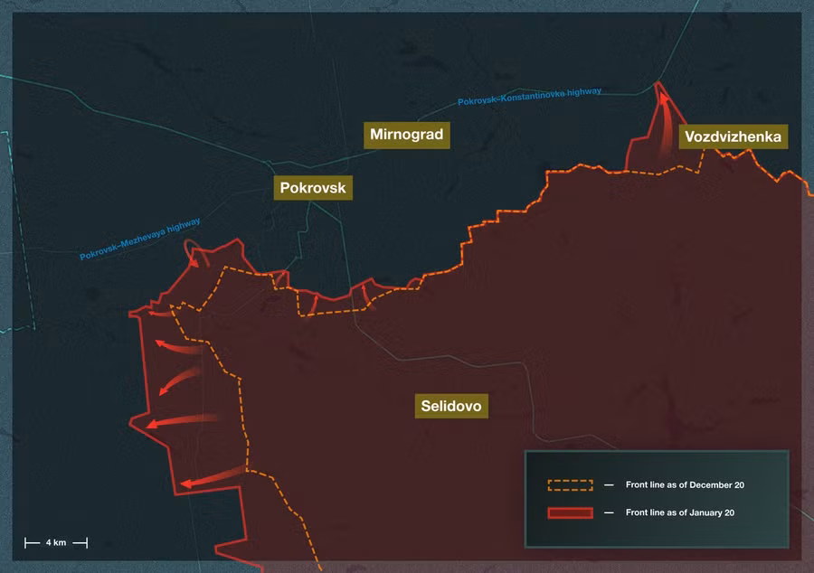Click the Pokrovsk–Konstantinovka highway label
Screen dimensions: 814x573
tap(529, 97)
